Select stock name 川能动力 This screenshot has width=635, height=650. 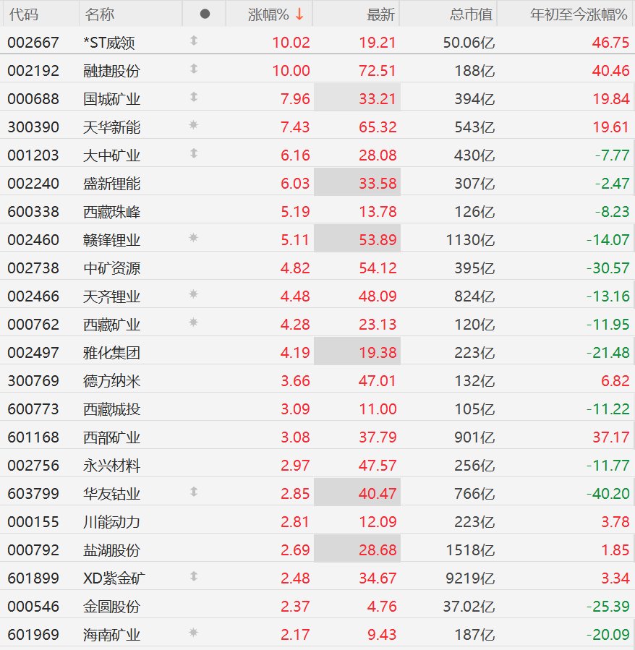tap(111, 522)
